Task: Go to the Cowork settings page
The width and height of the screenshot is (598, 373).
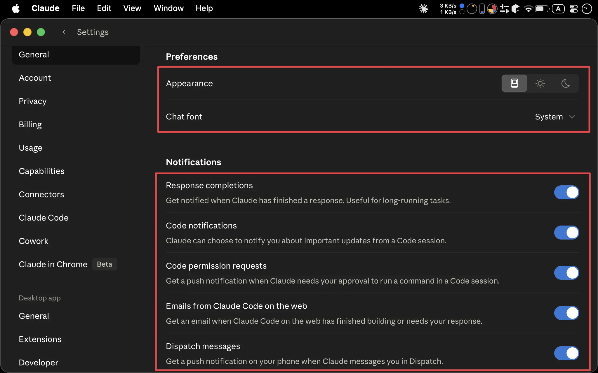Action: pyautogui.click(x=76, y=241)
